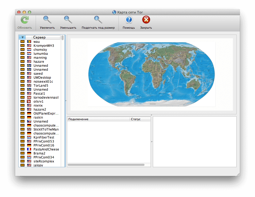Viewport: 255px width, 197px height.
Task: Click the flag icon beside TorLand5
Action: [x=29, y=85]
